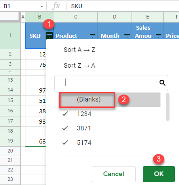Screen dimensions: 179x185
Task: Click the search magnifier icon in filter box
Action: pyautogui.click(x=162, y=83)
